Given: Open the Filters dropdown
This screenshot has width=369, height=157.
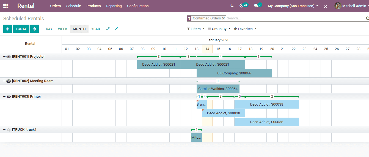Looking at the screenshot, I should [x=196, y=29].
